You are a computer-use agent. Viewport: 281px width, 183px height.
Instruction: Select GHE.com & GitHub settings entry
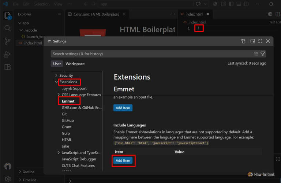pos(82,107)
